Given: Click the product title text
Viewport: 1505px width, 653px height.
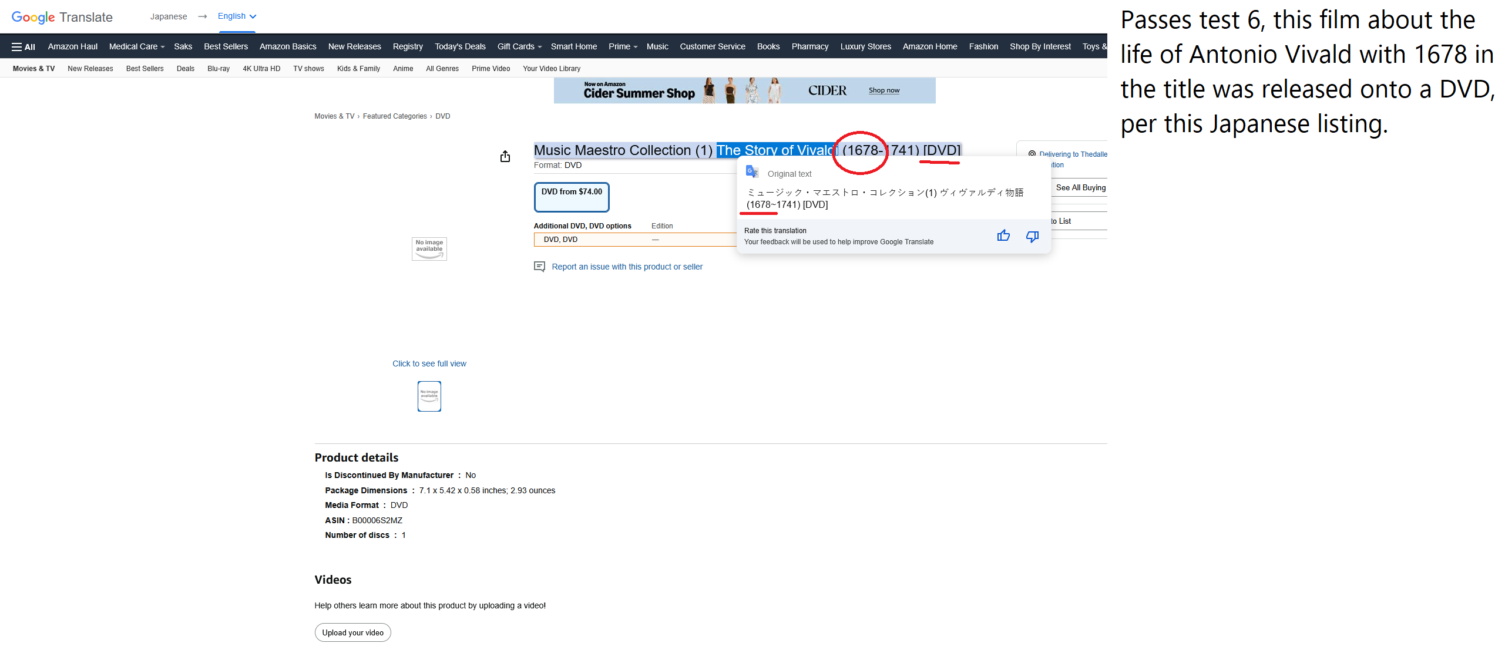Looking at the screenshot, I should (x=747, y=150).
